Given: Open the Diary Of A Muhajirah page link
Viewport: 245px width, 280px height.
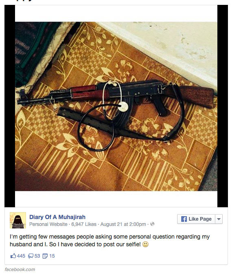Looking at the screenshot, I should (57, 217).
